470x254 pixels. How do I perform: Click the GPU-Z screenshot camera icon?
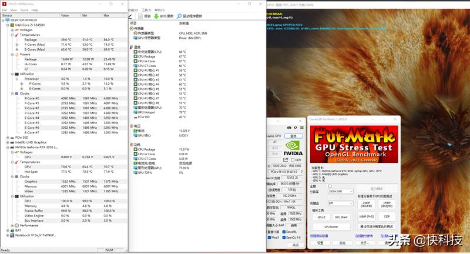[x=289, y=128]
